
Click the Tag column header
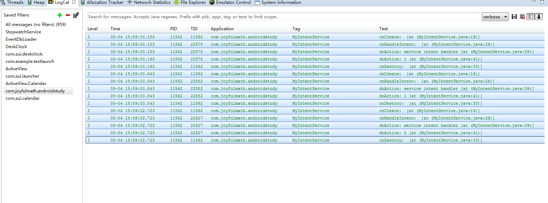pyautogui.click(x=334, y=29)
